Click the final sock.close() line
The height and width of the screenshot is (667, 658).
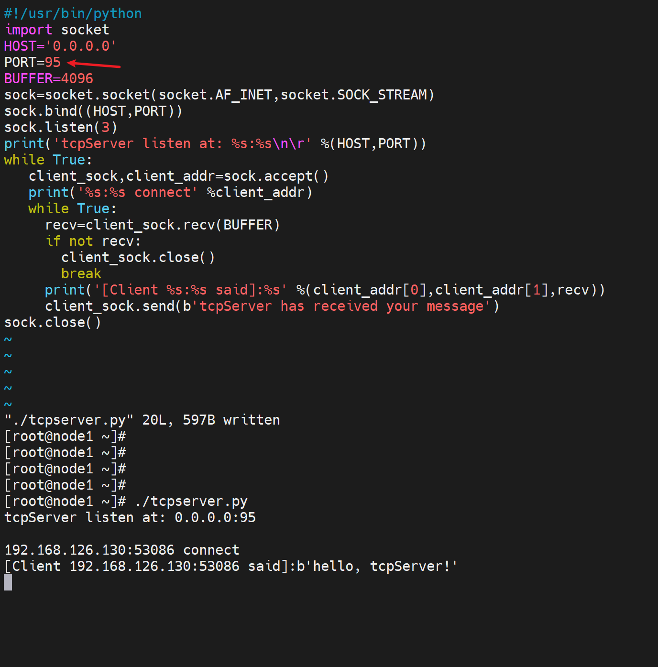click(53, 322)
